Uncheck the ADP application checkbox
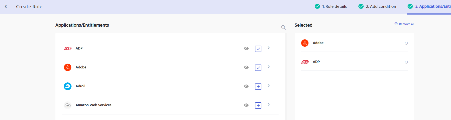 coord(258,49)
